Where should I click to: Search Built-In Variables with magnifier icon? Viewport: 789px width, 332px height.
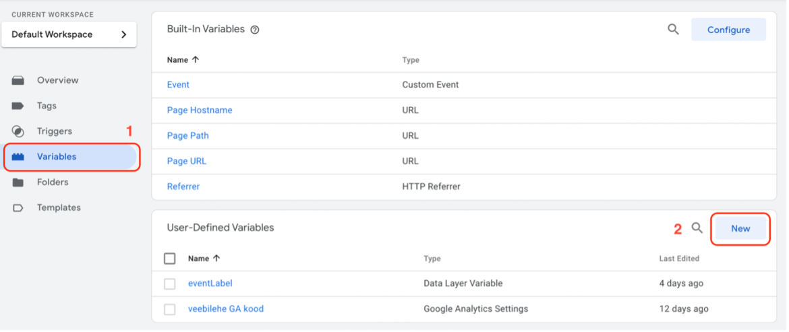673,29
